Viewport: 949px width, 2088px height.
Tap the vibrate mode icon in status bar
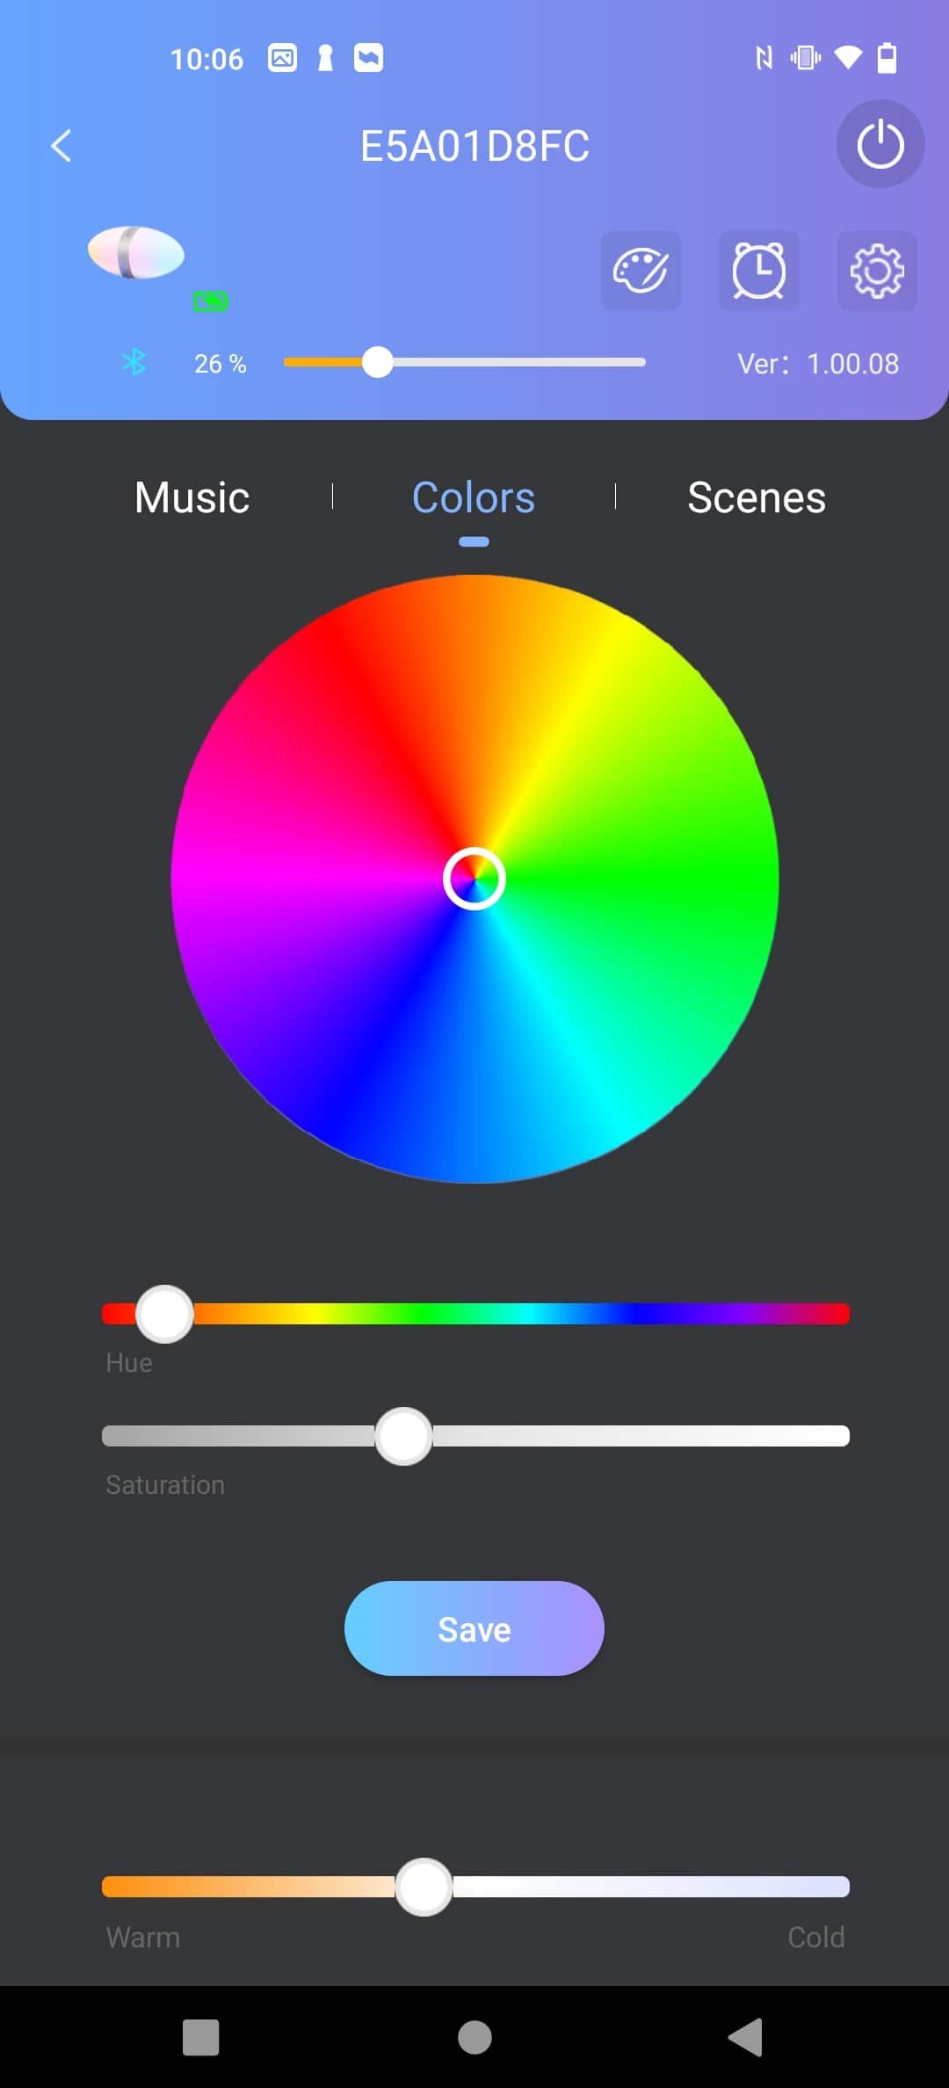point(805,58)
